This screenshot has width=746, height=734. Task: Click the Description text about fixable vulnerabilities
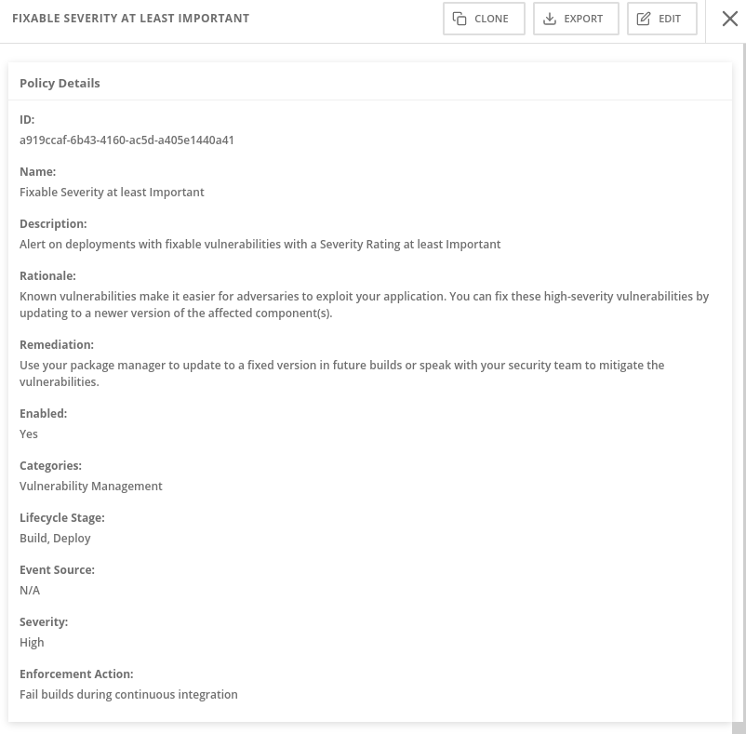(x=260, y=244)
